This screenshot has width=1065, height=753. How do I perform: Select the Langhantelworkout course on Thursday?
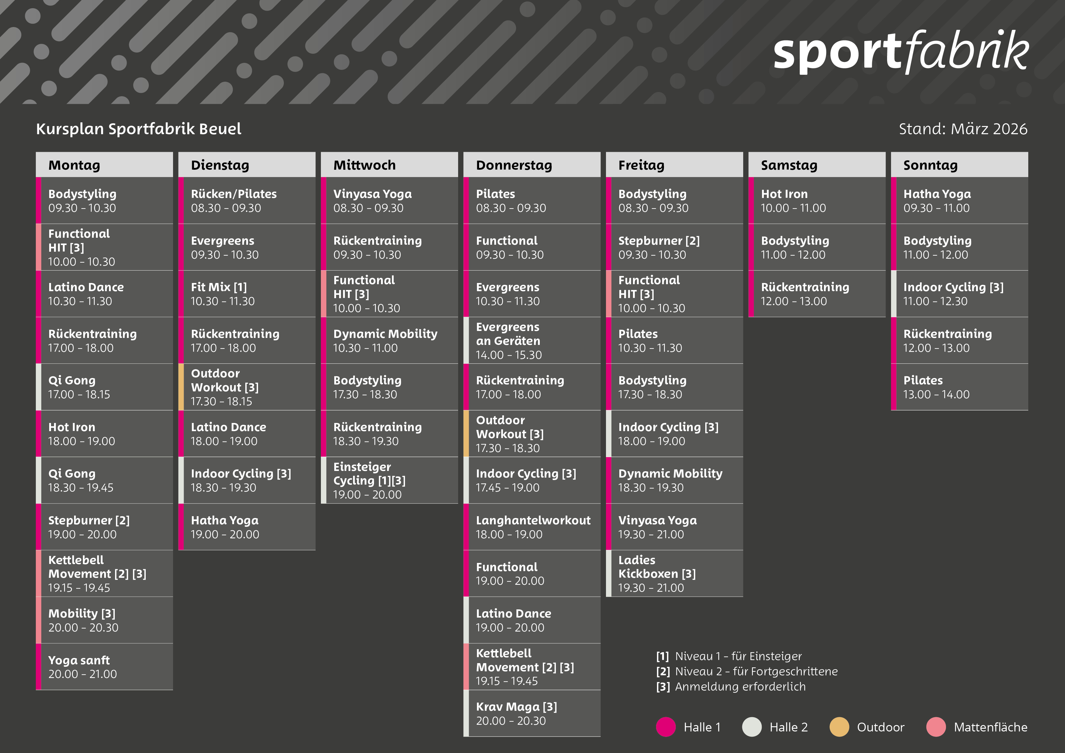tap(532, 526)
